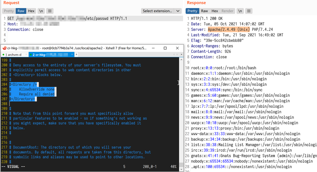
Task: Click root:x:0:0 line in Response
Action: tap(223, 68)
